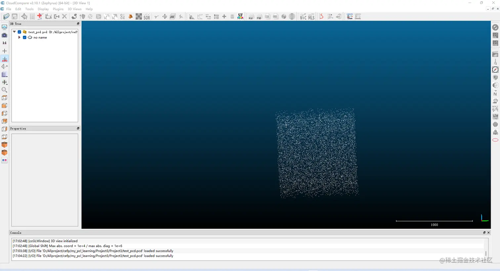Screen dimensions: 500x271
Task: Launch the SOR noise filter
Action: [x=146, y=16]
